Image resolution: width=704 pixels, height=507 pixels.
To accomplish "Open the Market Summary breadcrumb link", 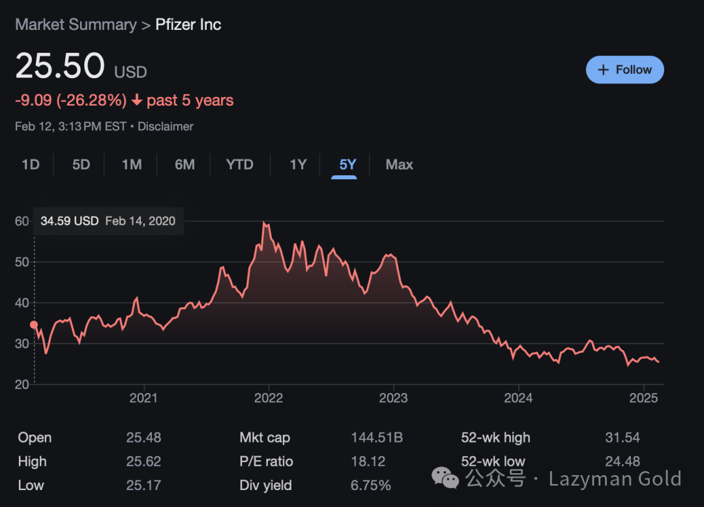I will tap(76, 25).
